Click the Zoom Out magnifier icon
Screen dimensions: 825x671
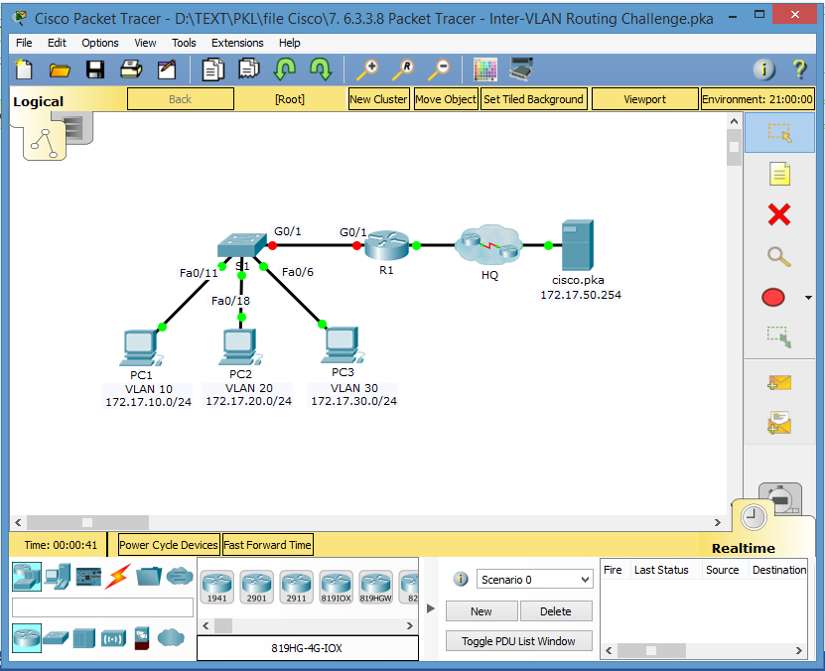point(439,69)
